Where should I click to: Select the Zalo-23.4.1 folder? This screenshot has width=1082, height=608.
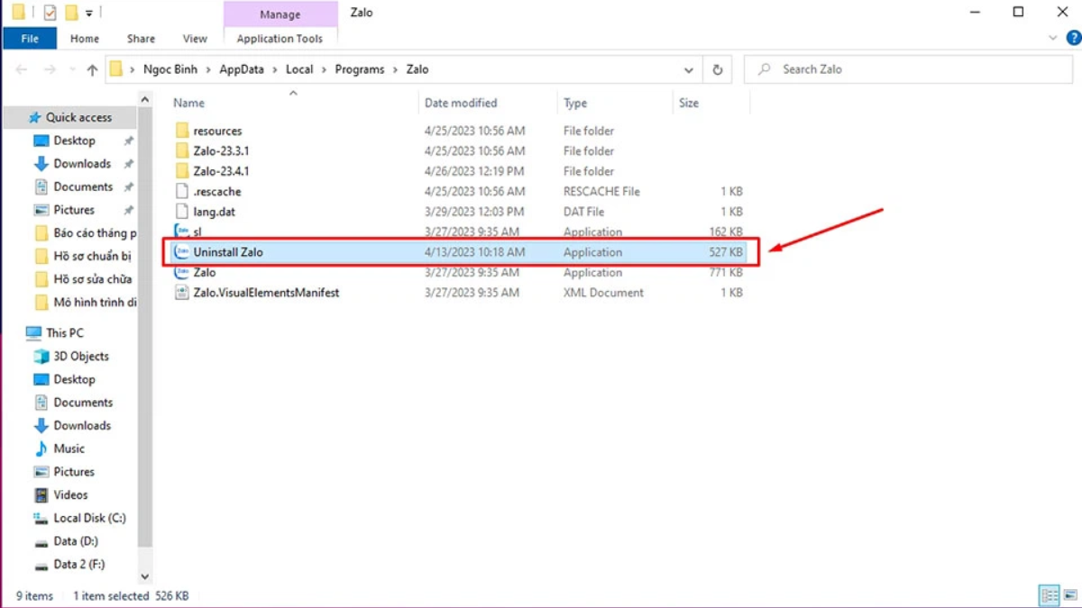click(221, 171)
